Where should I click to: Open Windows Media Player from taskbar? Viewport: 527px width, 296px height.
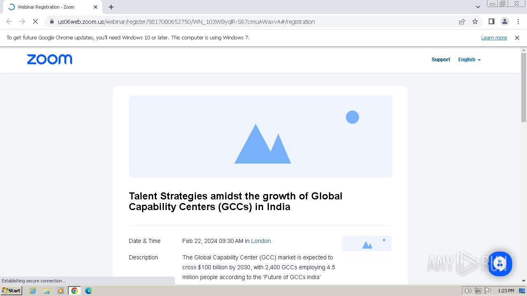61,291
